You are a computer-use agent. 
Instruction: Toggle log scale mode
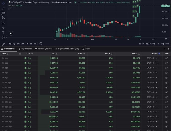tap(162, 44)
